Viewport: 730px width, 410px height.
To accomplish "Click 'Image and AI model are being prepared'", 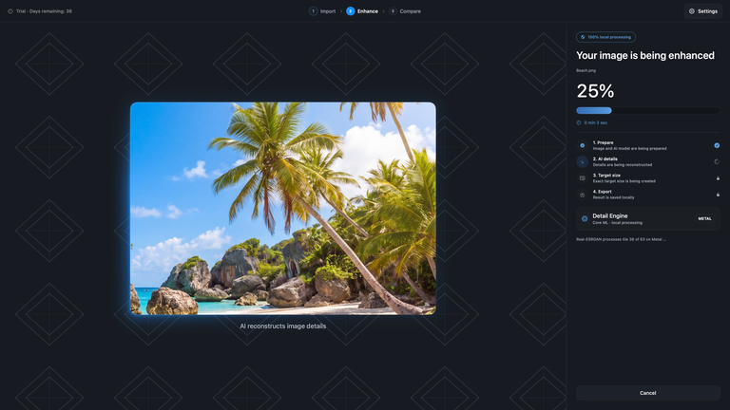I will click(x=629, y=149).
